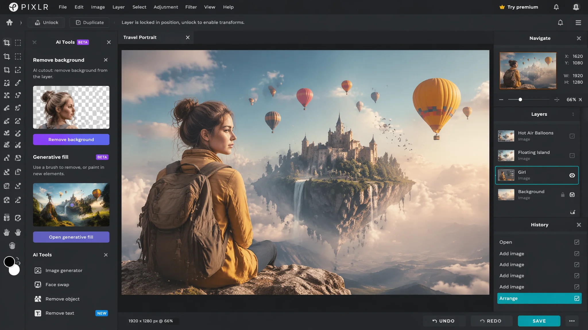
Task: Close the AI Tools list section
Action: (106, 255)
